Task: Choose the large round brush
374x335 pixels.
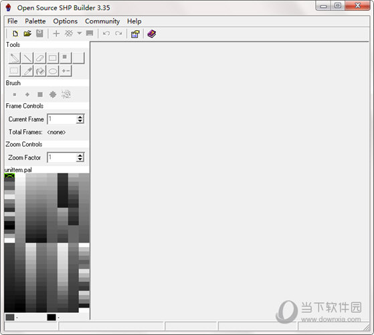Action: (53, 94)
